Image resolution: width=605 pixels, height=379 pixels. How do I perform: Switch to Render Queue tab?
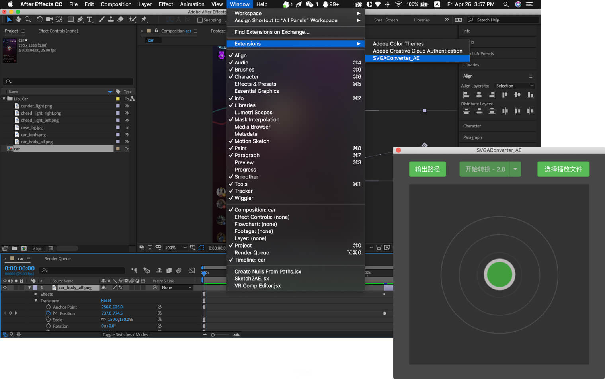click(57, 259)
